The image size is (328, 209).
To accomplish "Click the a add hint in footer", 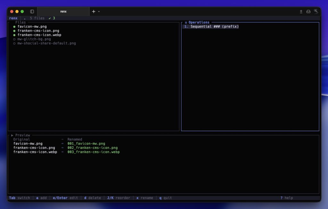I will pyautogui.click(x=41, y=198).
